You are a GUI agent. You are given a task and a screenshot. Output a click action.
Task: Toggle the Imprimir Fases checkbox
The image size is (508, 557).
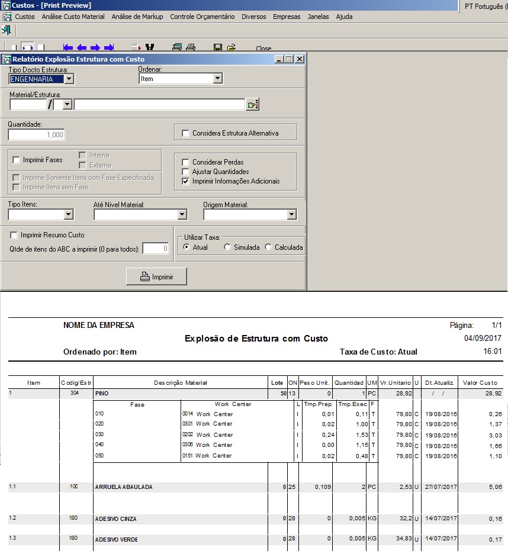point(16,160)
